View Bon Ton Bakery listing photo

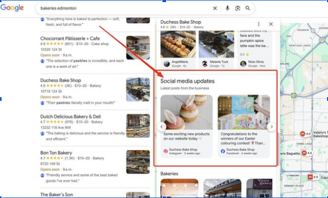point(138,162)
